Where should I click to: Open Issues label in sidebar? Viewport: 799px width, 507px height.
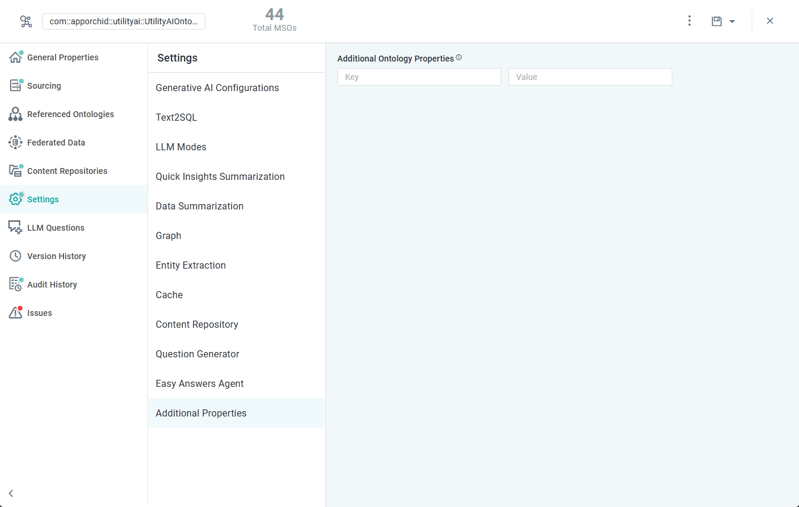point(40,313)
